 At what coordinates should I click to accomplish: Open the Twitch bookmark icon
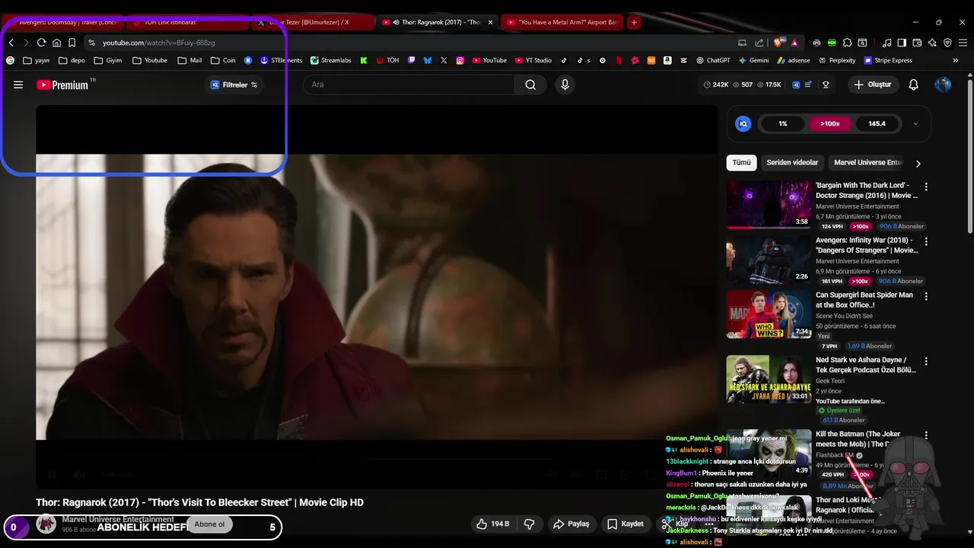[x=412, y=60]
